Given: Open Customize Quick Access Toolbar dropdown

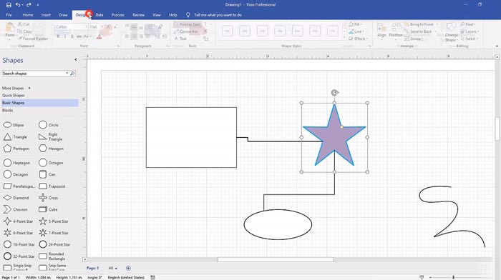Looking at the screenshot, I should 38,5.
